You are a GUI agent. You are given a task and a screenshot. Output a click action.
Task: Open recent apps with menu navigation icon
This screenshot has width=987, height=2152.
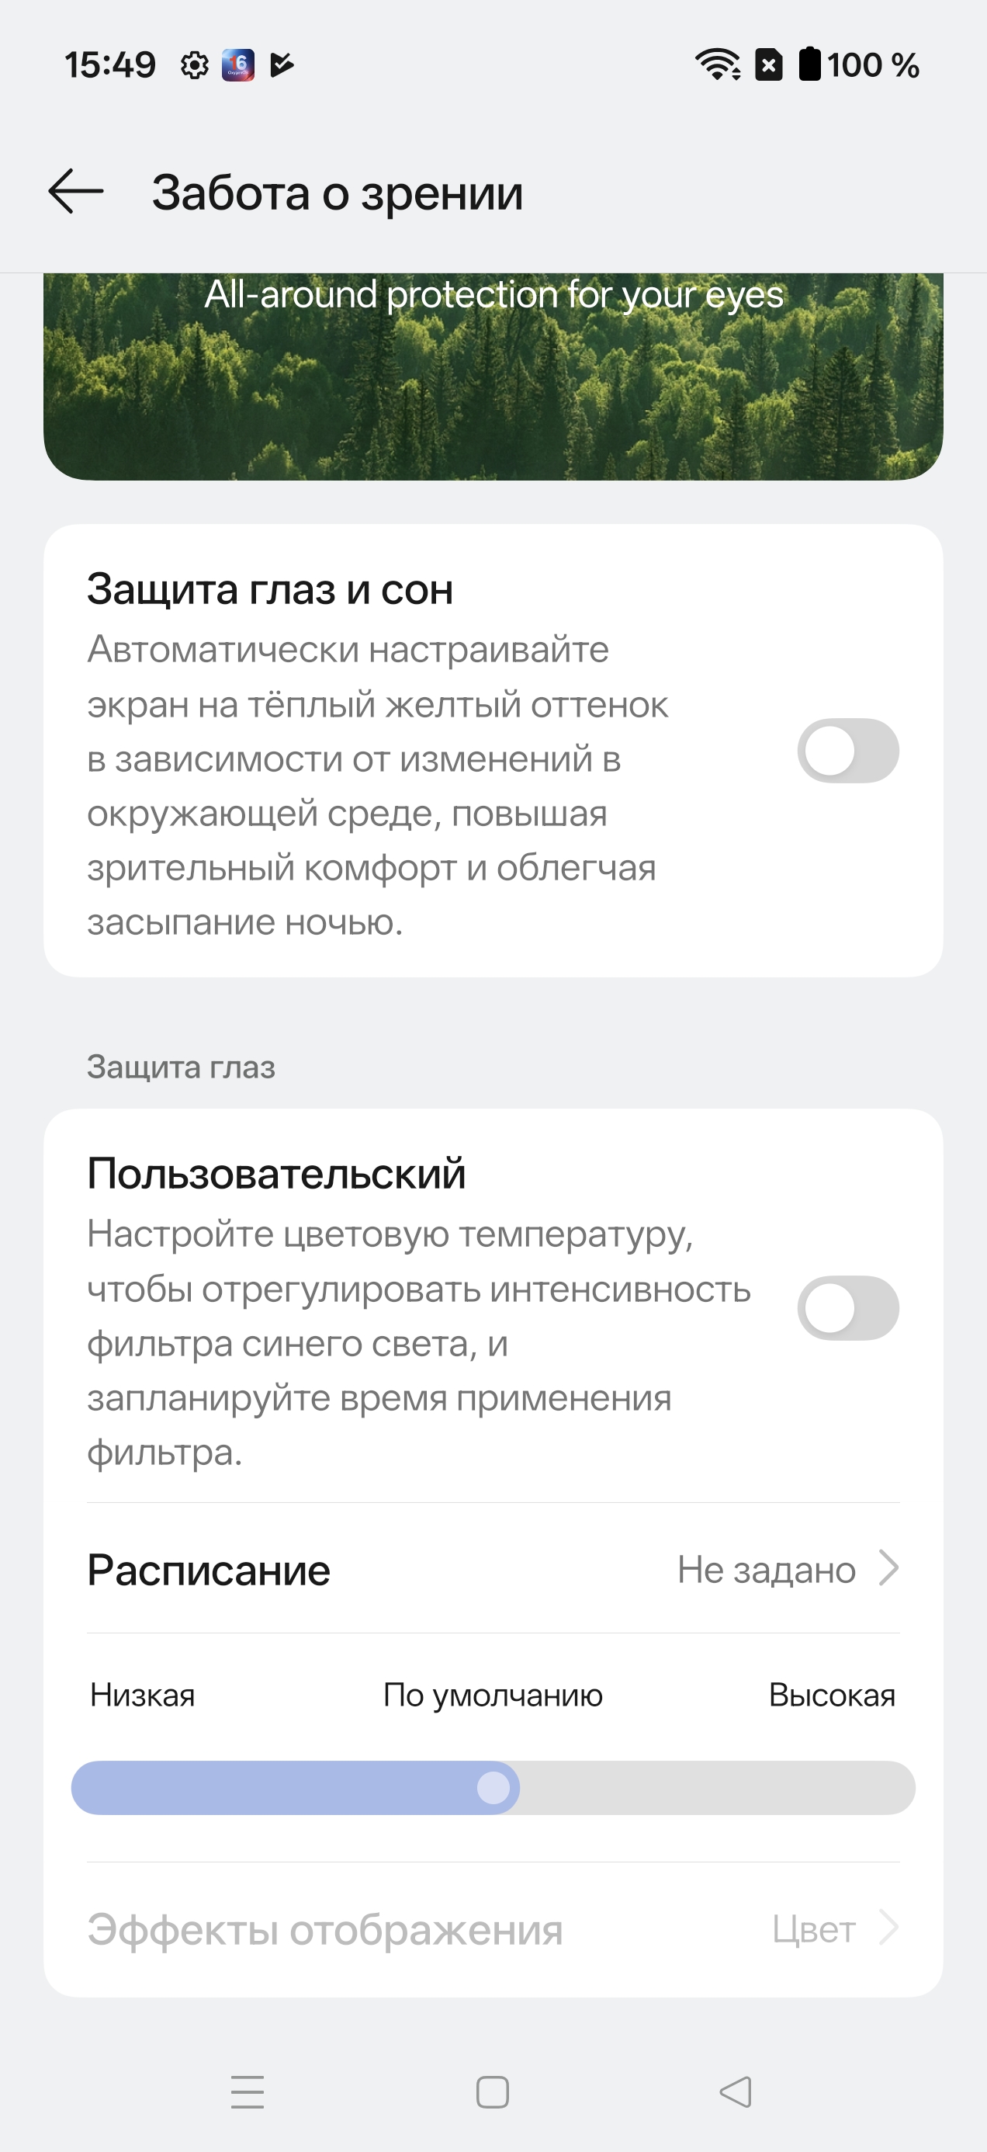click(x=248, y=2092)
